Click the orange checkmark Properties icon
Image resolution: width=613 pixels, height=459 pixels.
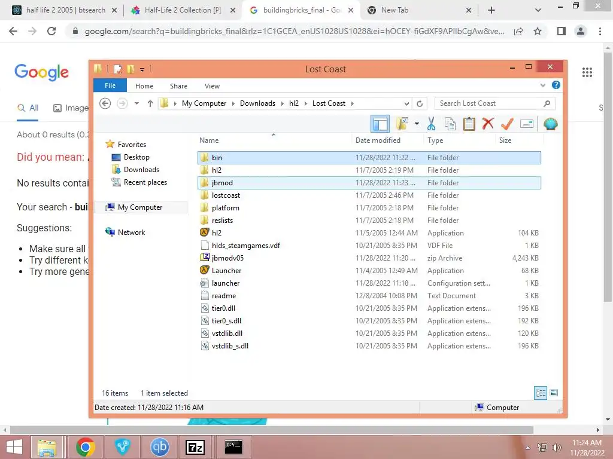point(507,124)
